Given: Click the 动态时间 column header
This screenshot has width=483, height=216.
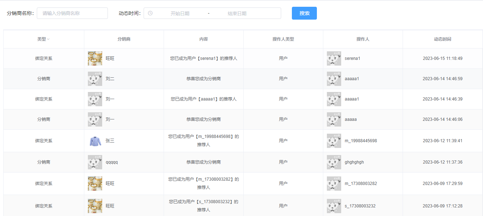Looking at the screenshot, I should click(443, 39).
